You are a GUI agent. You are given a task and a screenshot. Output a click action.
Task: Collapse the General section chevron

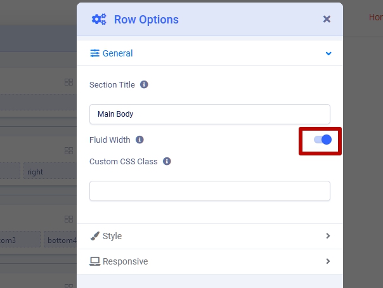point(328,53)
